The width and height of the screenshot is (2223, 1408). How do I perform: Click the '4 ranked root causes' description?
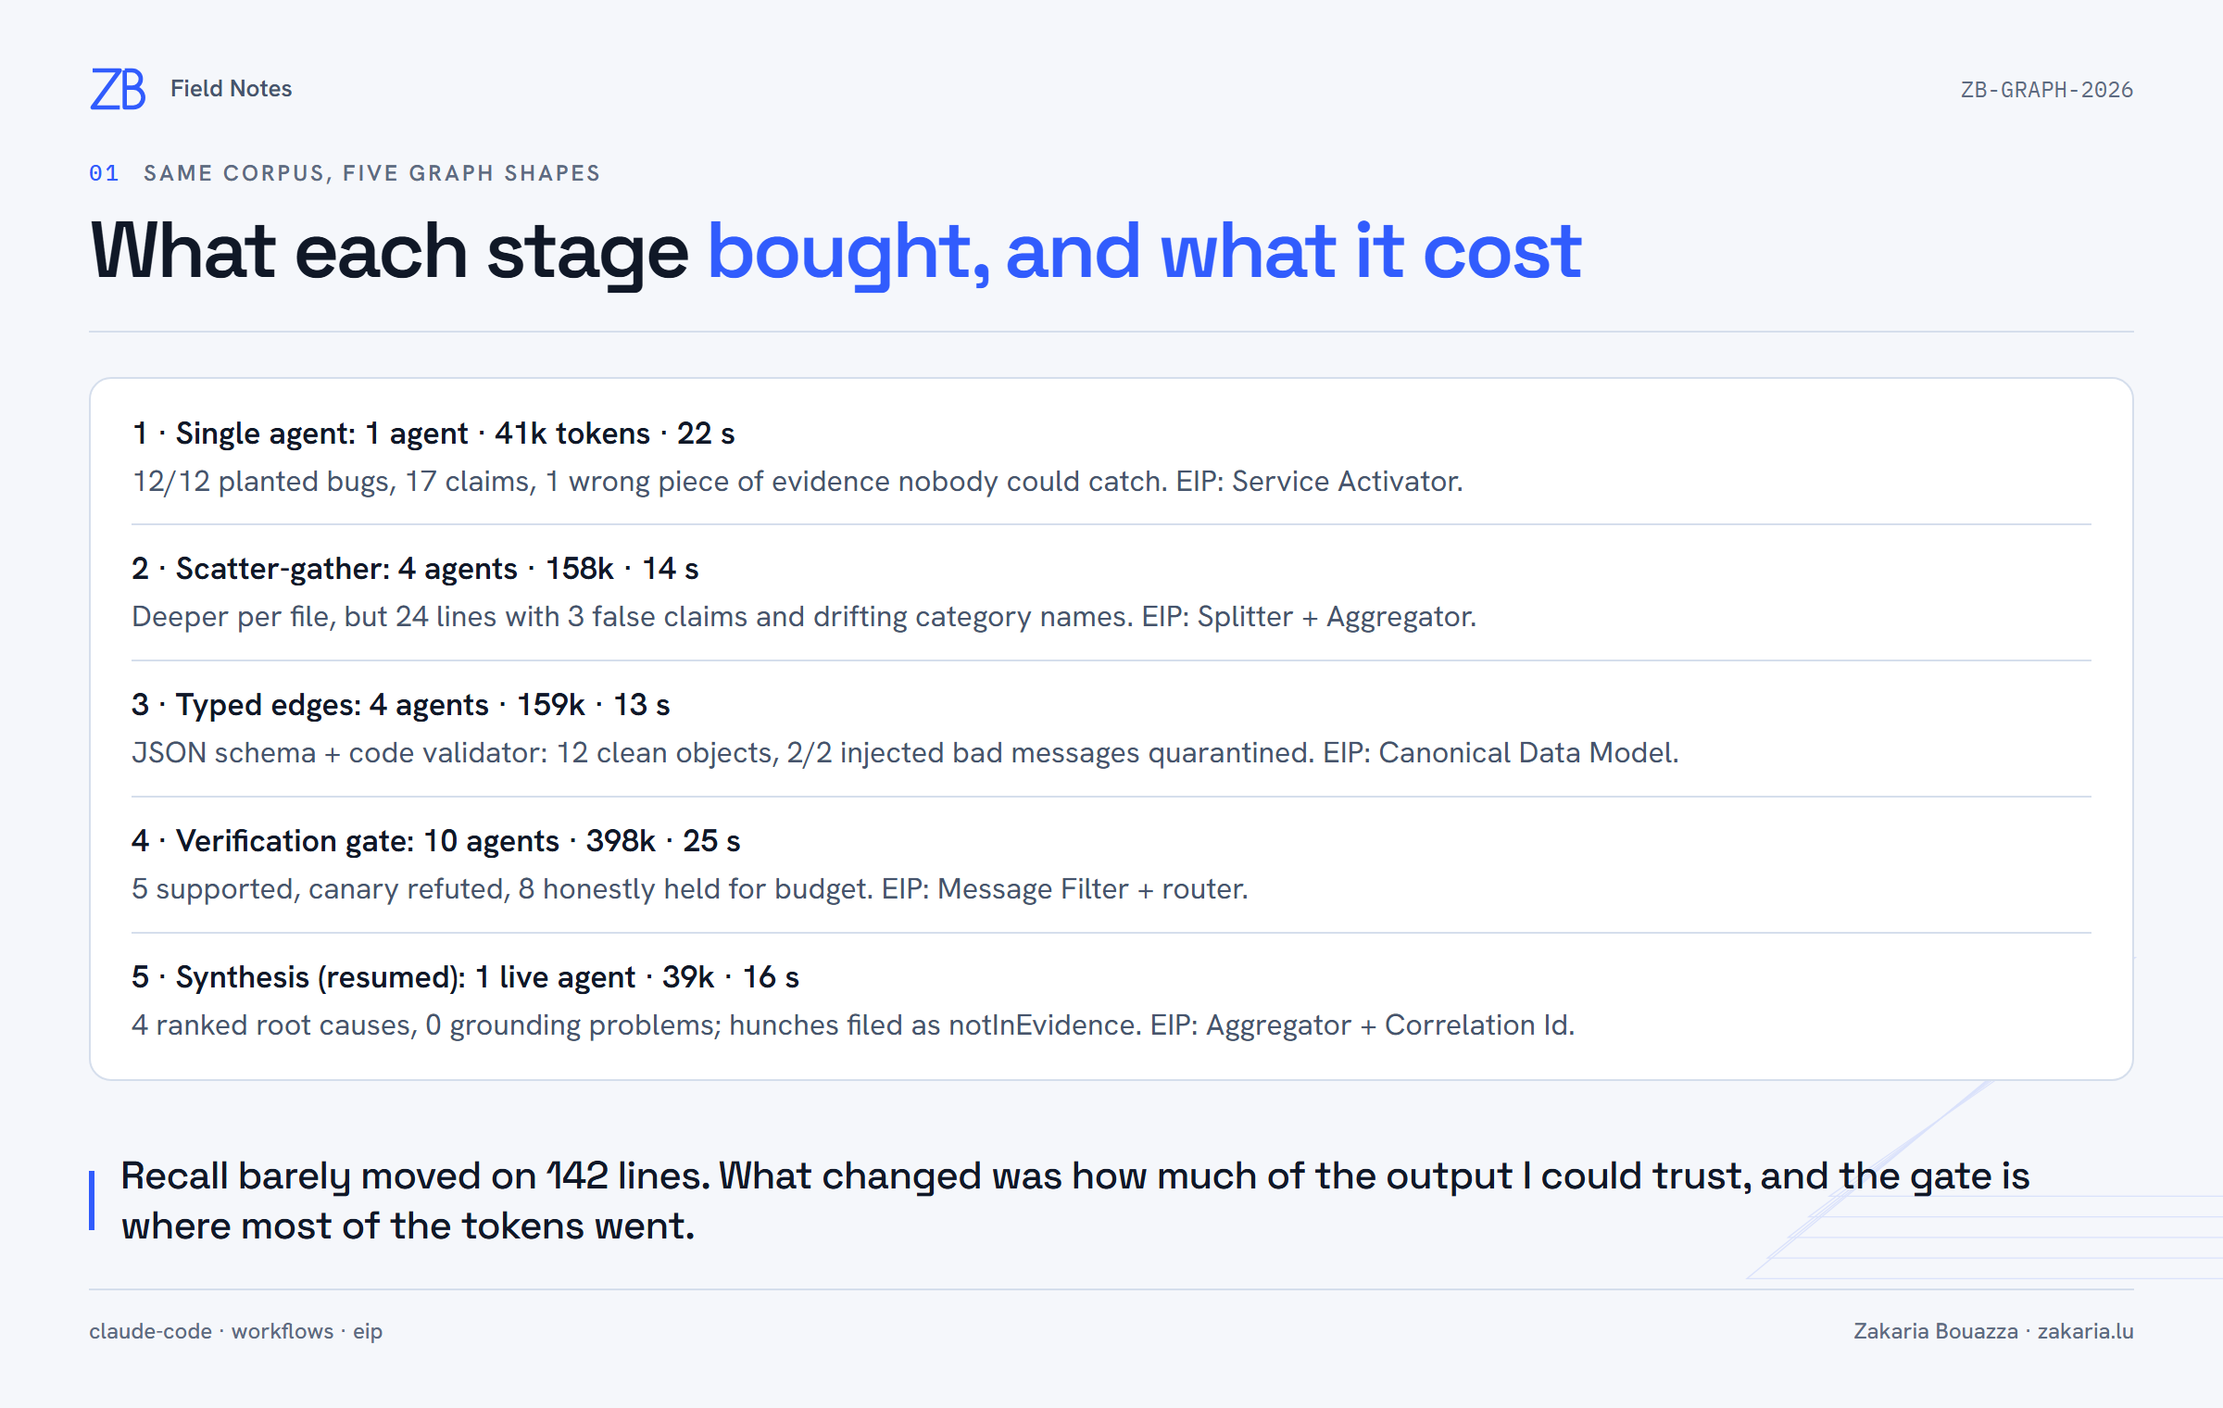tap(853, 1025)
